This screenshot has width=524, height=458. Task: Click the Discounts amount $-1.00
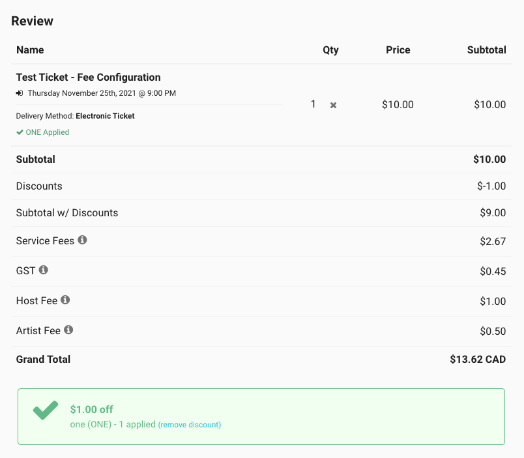[x=491, y=186]
